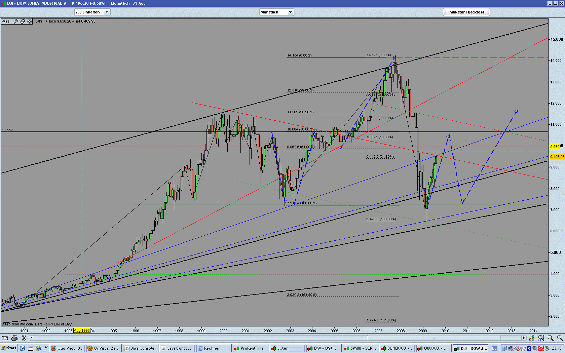This screenshot has height=353, width=565.
Task: Click the Avira antivirus tray icon
Action: pyautogui.click(x=541, y=348)
